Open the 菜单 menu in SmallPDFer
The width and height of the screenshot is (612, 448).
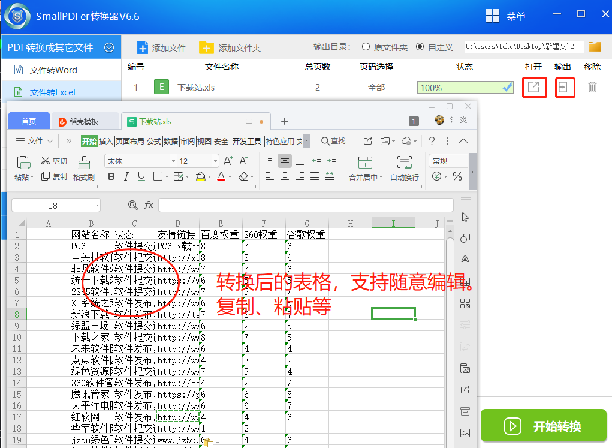[506, 16]
